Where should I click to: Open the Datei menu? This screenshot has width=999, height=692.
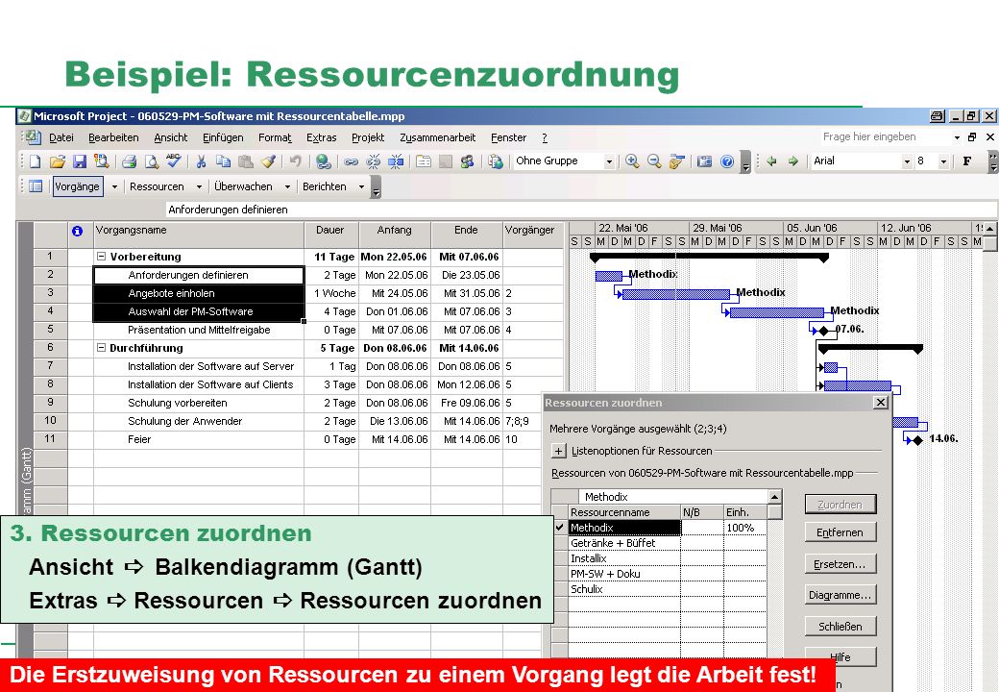click(61, 137)
